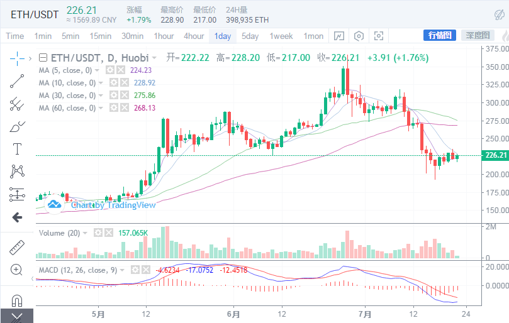Open Volume indicator settings gear
This screenshot has width=509, height=323.
pos(98,233)
